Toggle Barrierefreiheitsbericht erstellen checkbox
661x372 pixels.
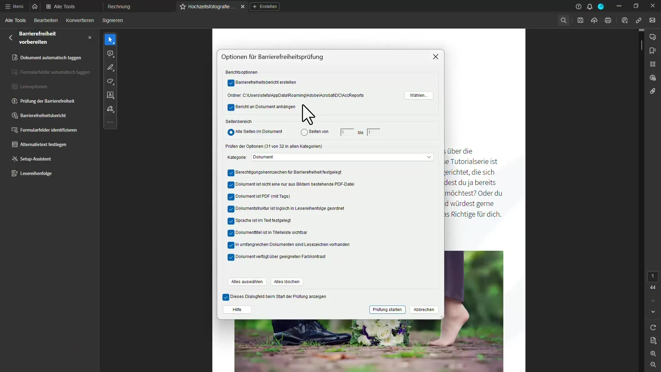point(231,83)
